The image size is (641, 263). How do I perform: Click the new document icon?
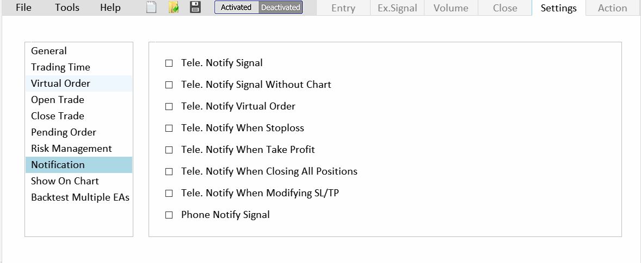tap(151, 8)
